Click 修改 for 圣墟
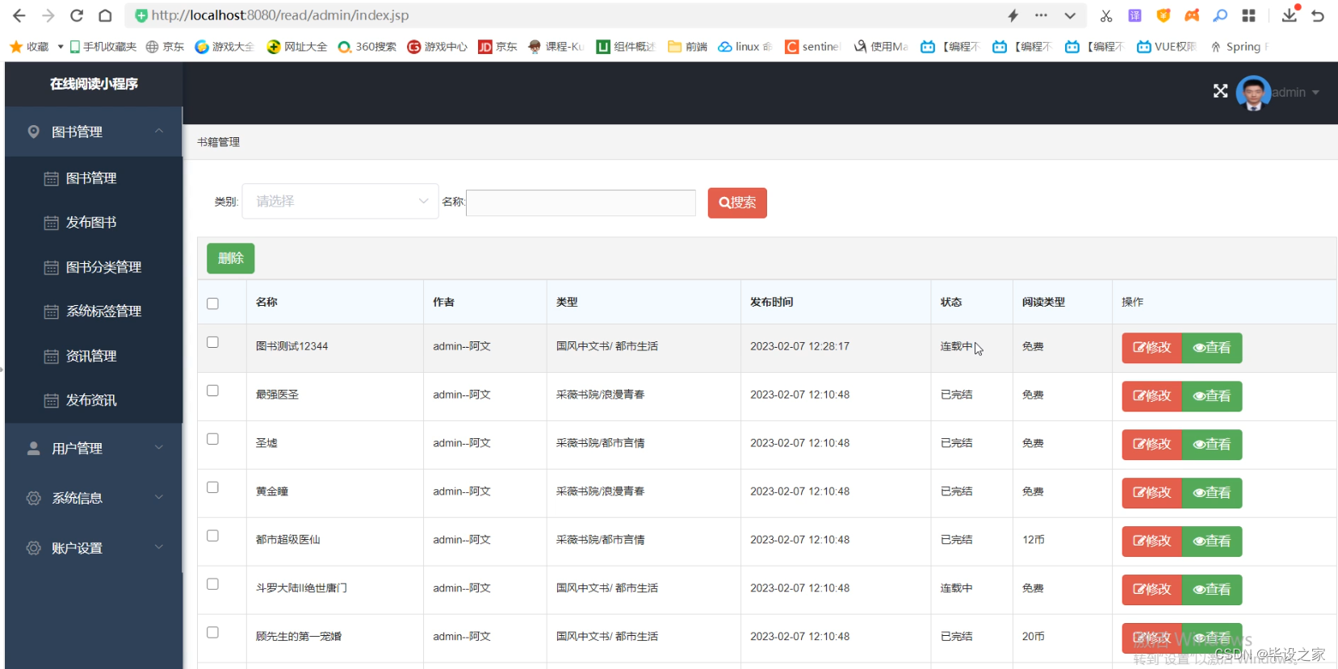This screenshot has height=669, width=1338. tap(1152, 445)
